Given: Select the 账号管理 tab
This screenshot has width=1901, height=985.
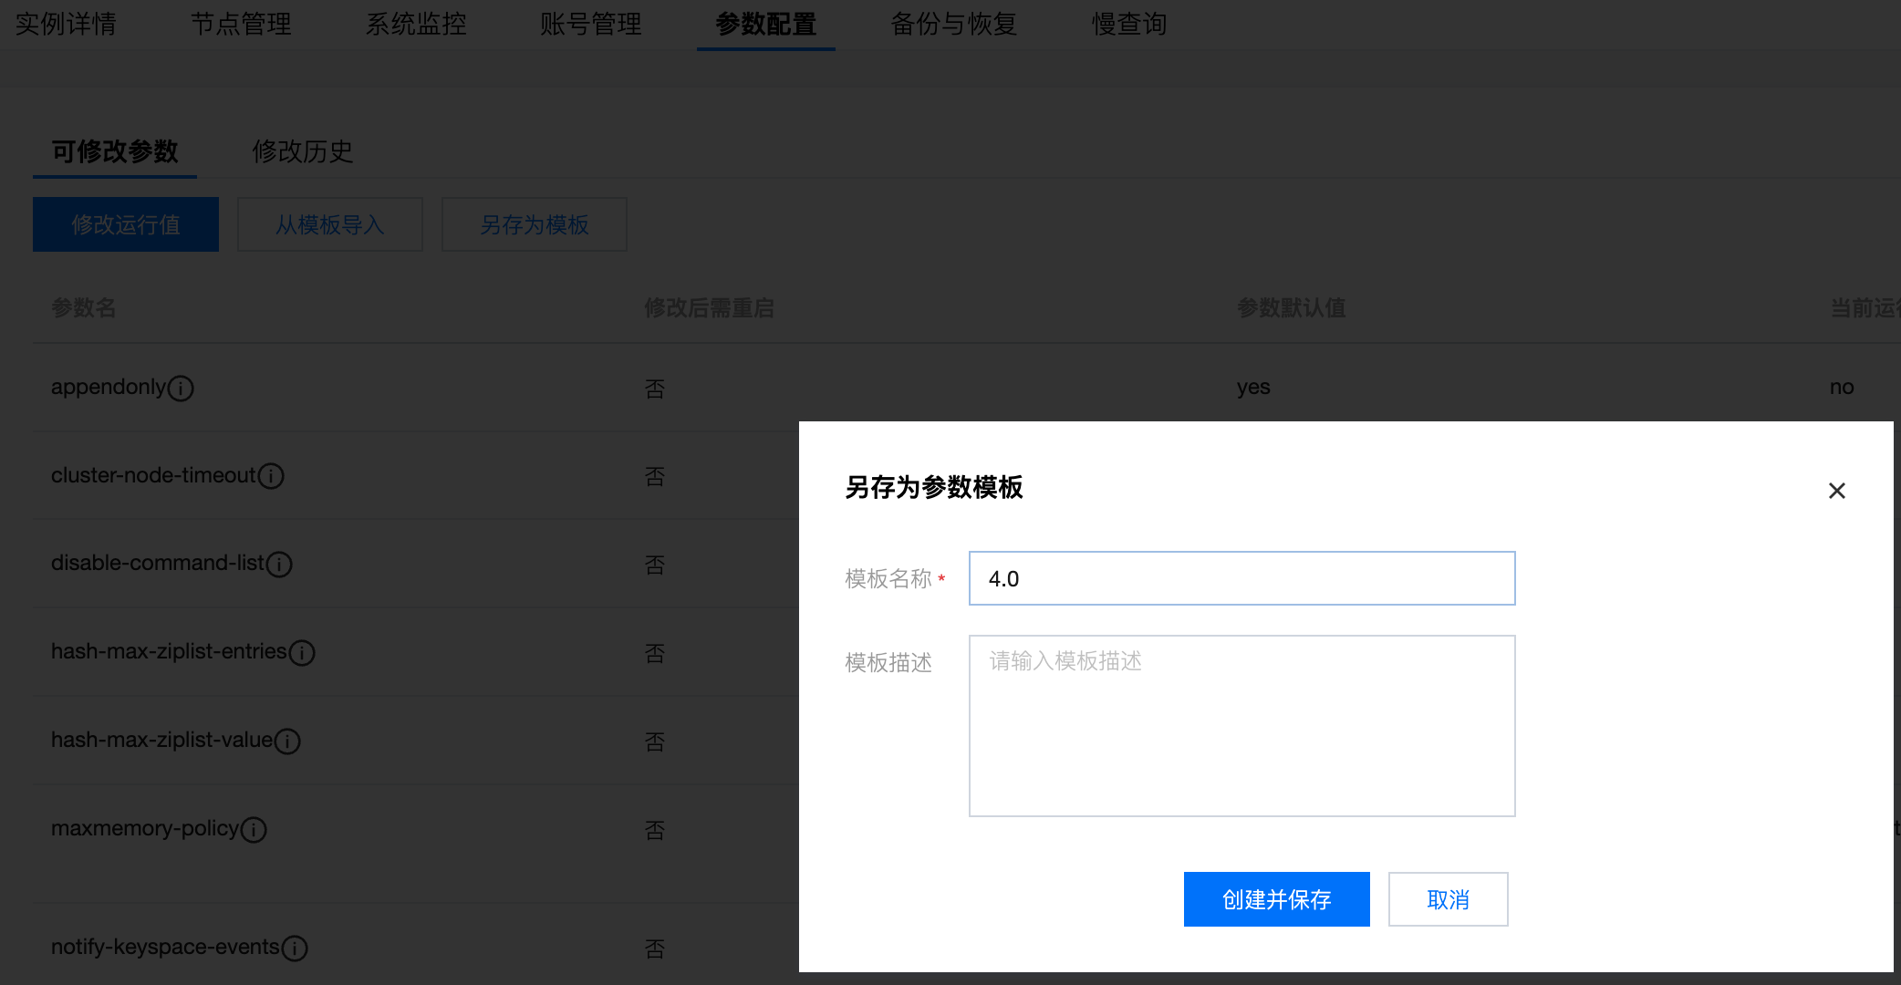Looking at the screenshot, I should (x=590, y=24).
